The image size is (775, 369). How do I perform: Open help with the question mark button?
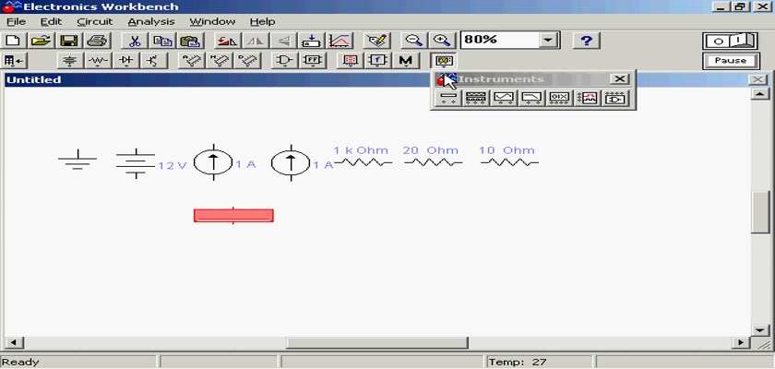tap(586, 41)
